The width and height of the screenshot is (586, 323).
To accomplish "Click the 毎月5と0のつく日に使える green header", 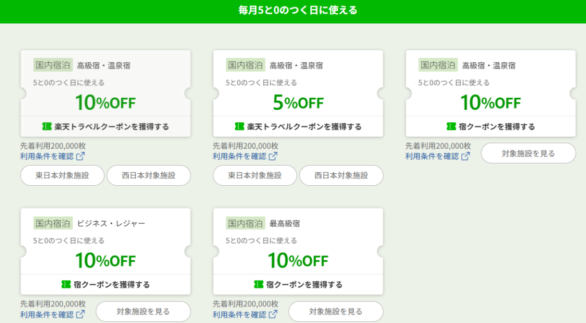I will pos(293,10).
